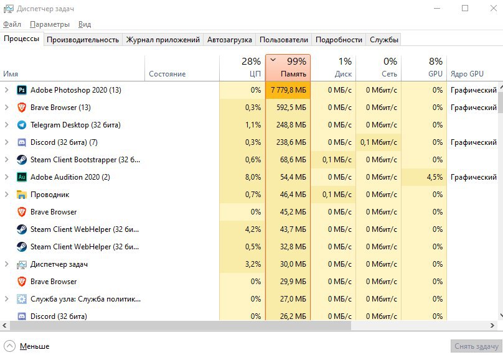Screen dimensions: 503x355
Task: Sort by the ЦП column header
Action: 242,68
